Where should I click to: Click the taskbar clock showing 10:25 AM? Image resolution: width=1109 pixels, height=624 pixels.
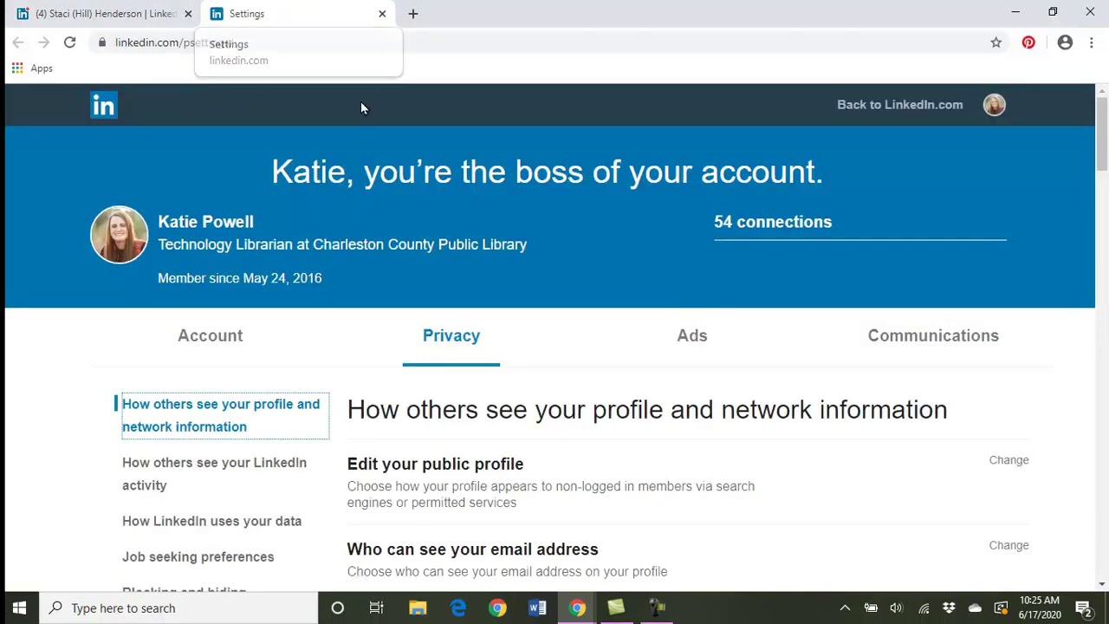point(1039,608)
